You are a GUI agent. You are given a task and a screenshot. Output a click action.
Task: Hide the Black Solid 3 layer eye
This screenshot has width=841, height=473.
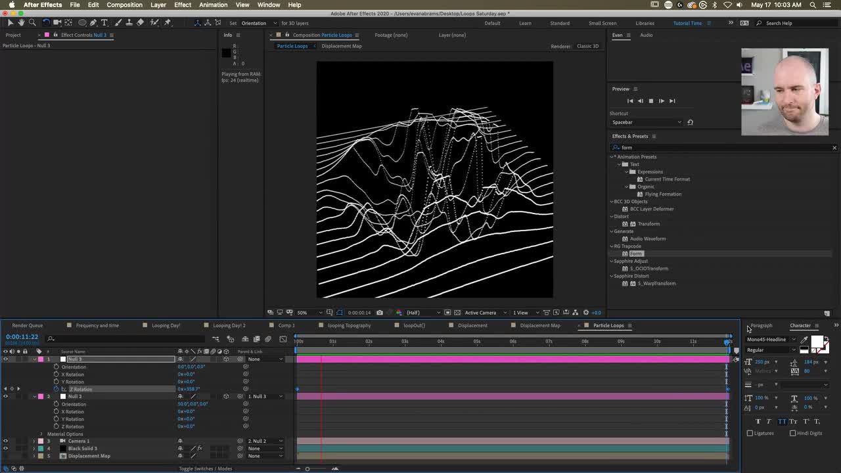click(5, 448)
